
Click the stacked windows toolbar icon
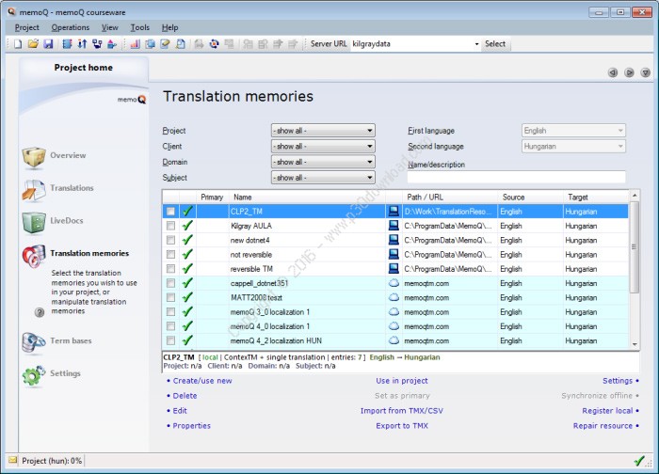(150, 43)
